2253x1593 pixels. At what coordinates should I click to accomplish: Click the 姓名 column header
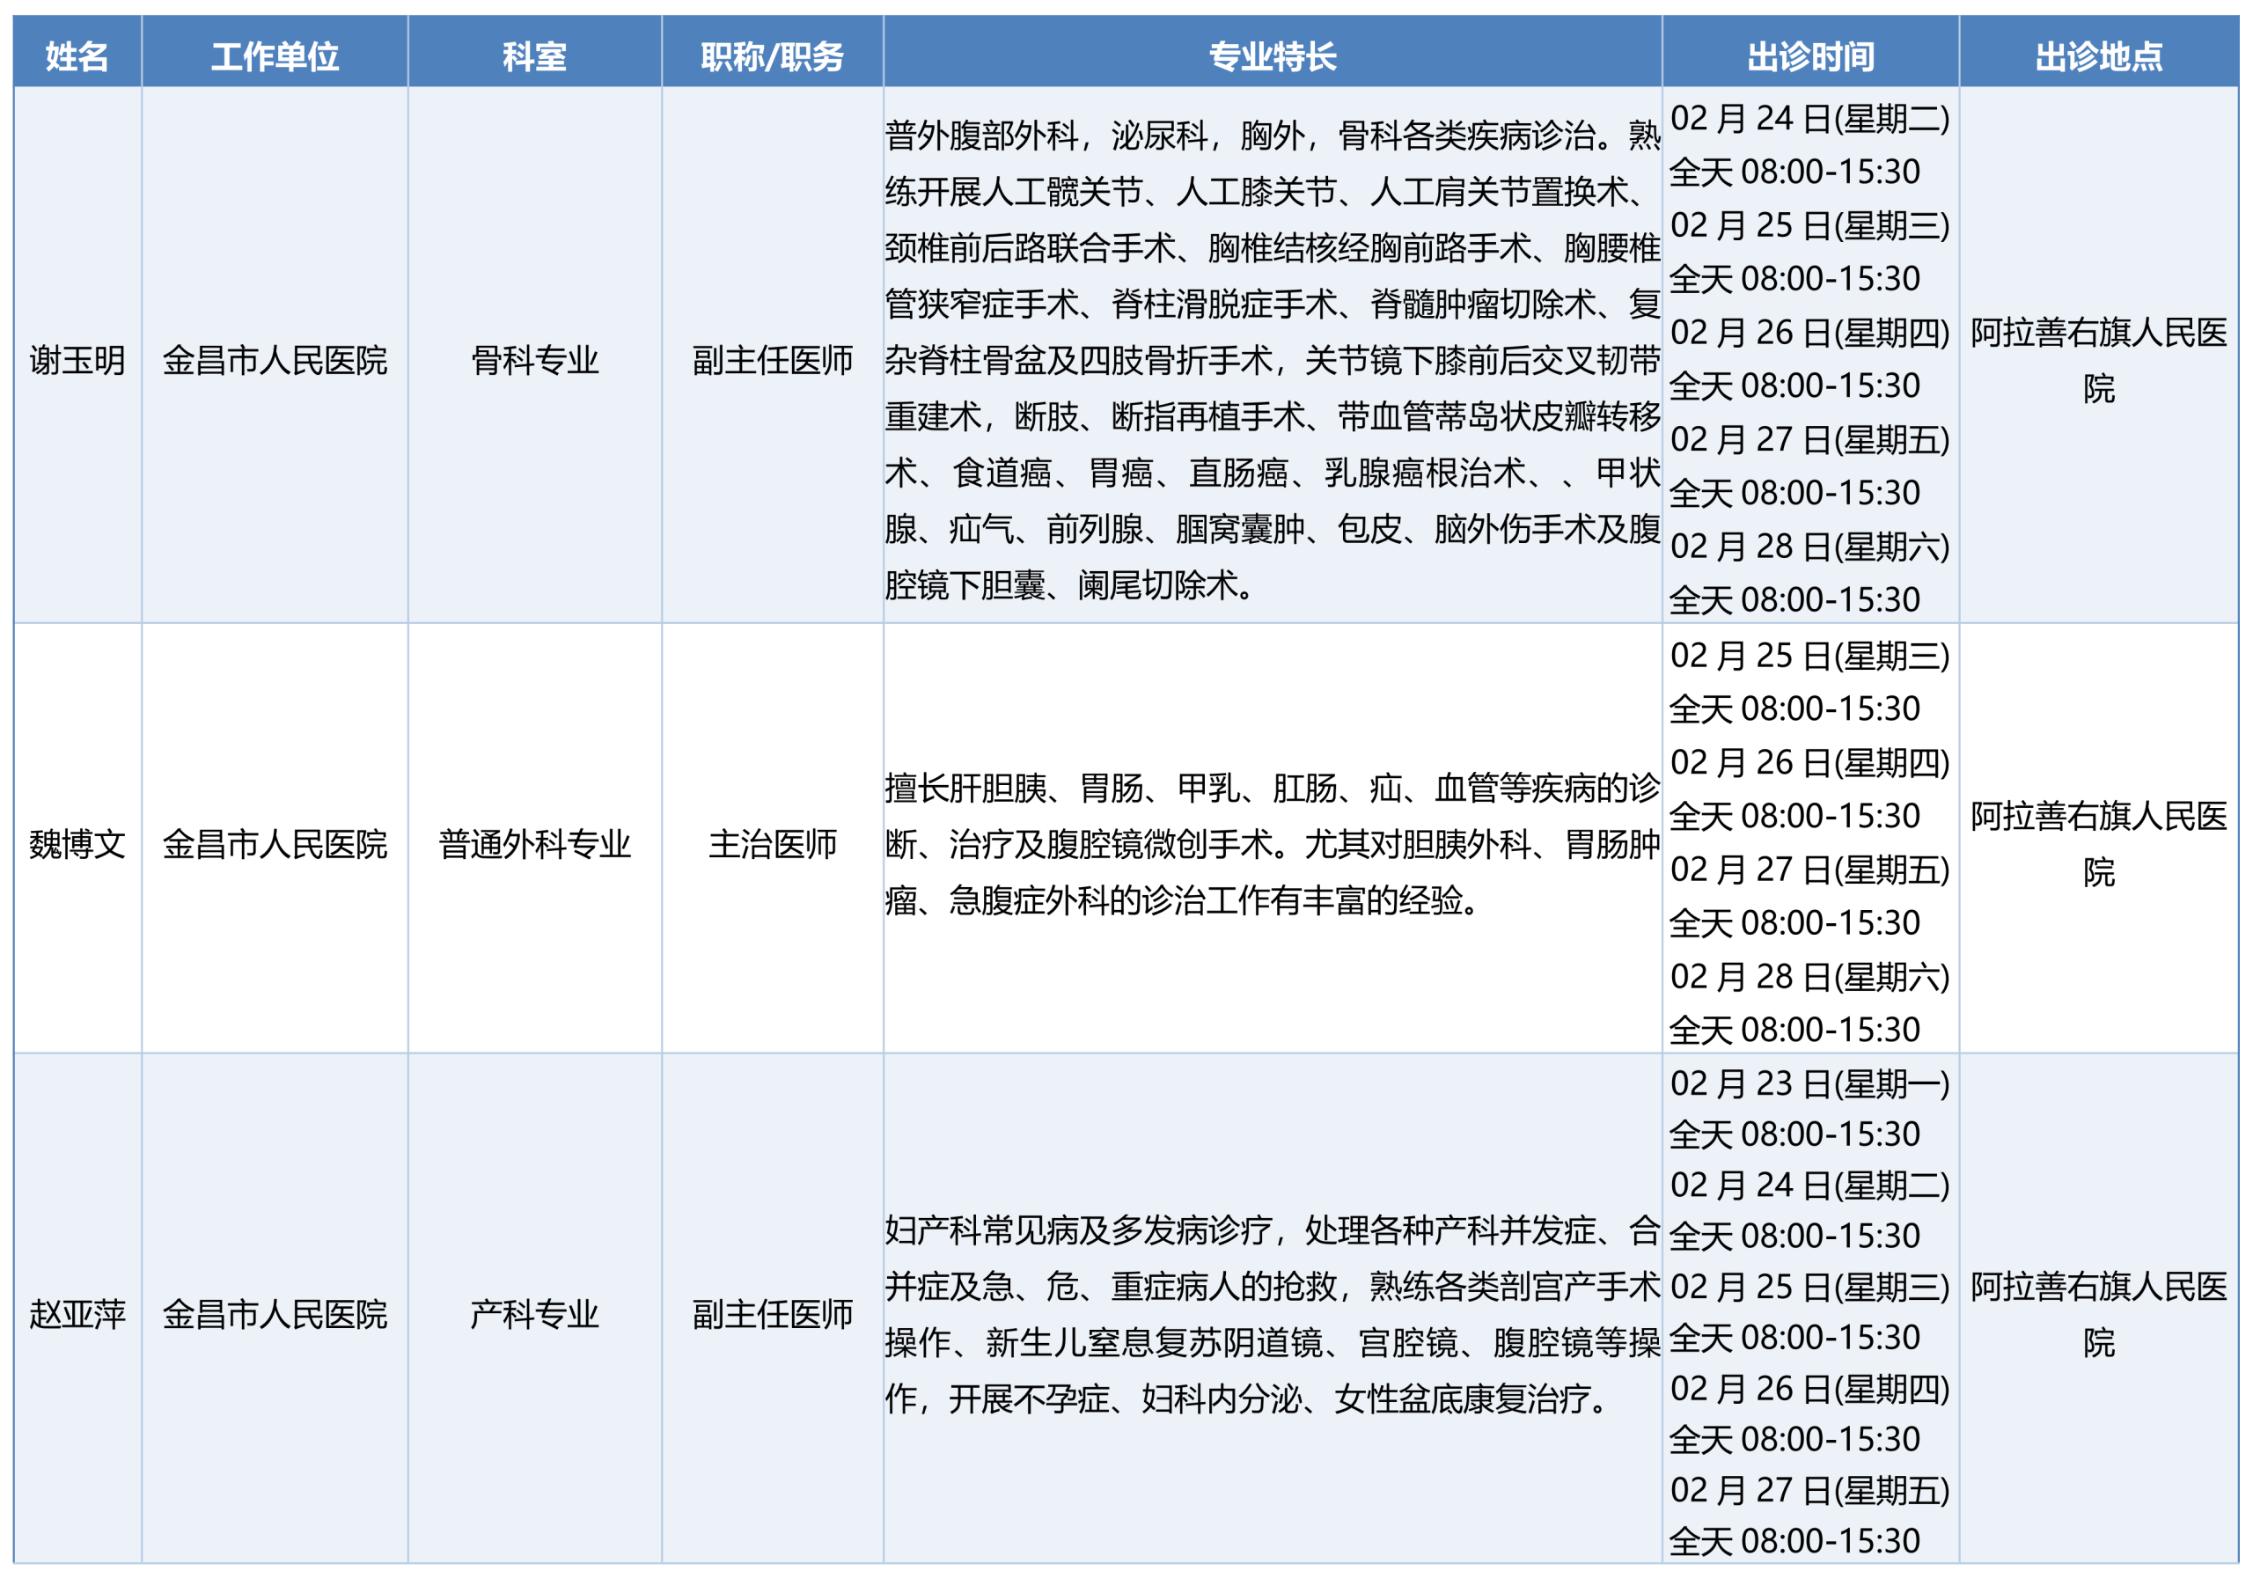[x=77, y=56]
